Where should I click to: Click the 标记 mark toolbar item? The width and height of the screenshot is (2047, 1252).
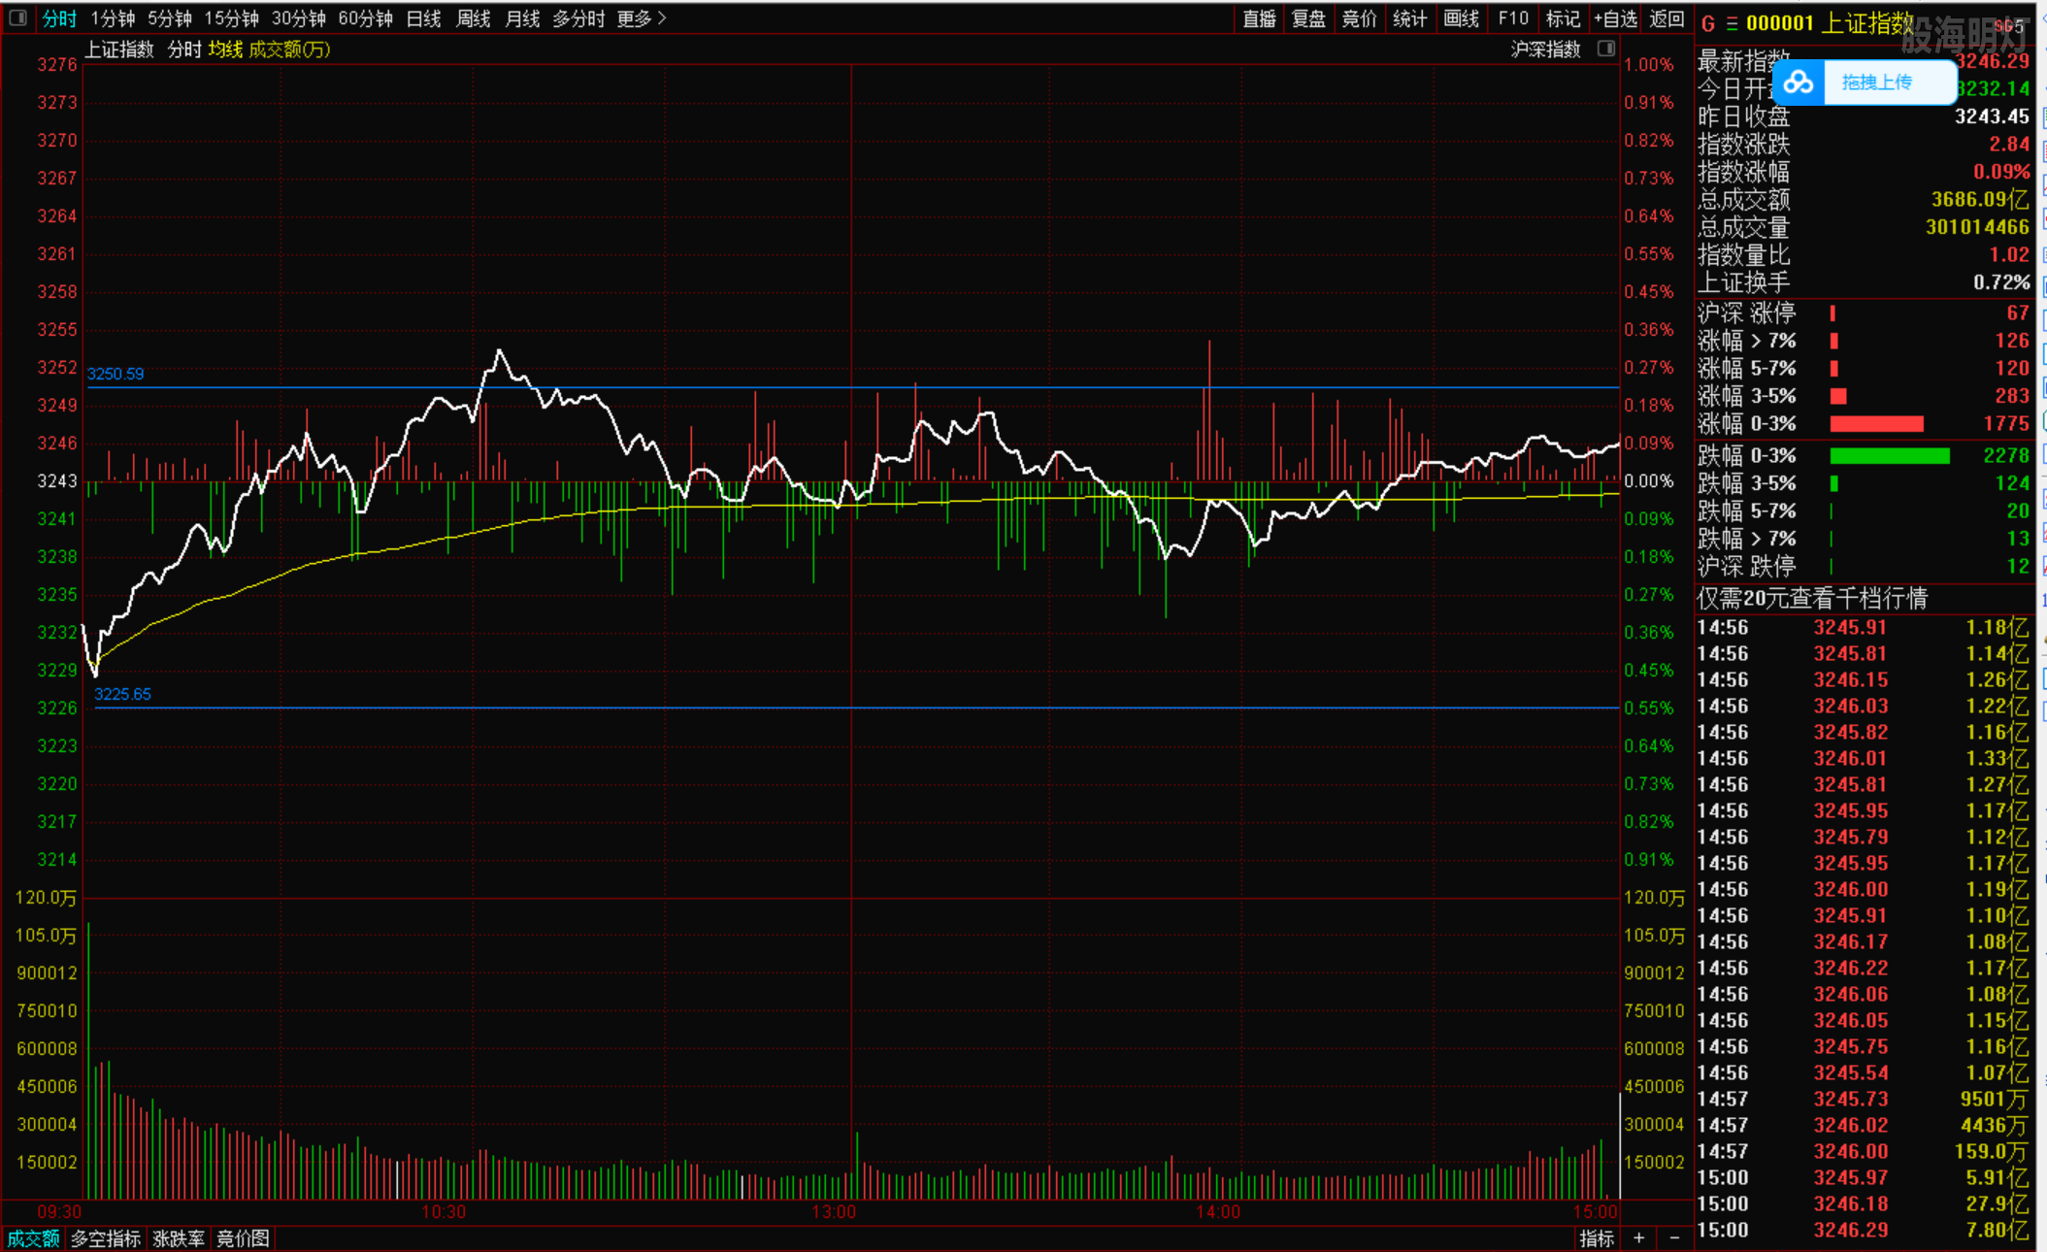(1563, 18)
